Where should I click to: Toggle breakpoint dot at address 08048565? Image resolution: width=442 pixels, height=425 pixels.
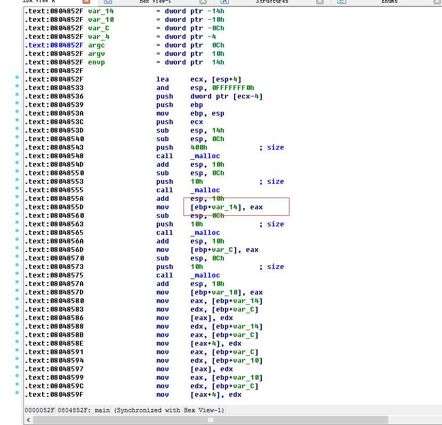click(x=17, y=231)
